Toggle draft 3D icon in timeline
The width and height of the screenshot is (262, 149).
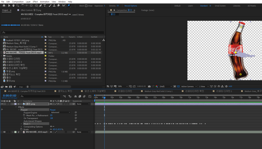point(70,96)
